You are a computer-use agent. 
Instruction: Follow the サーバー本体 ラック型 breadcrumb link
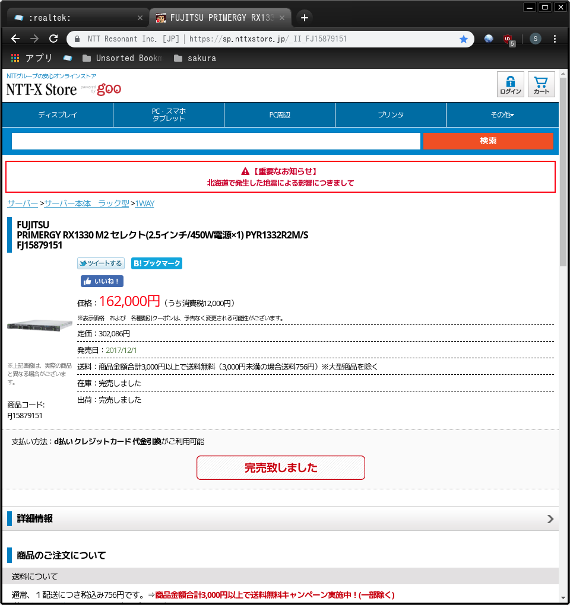point(87,203)
